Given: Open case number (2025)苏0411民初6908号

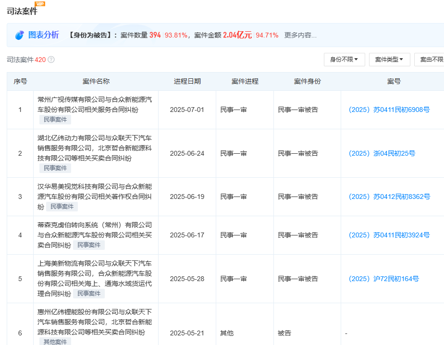Looking at the screenshot, I should point(389,110).
